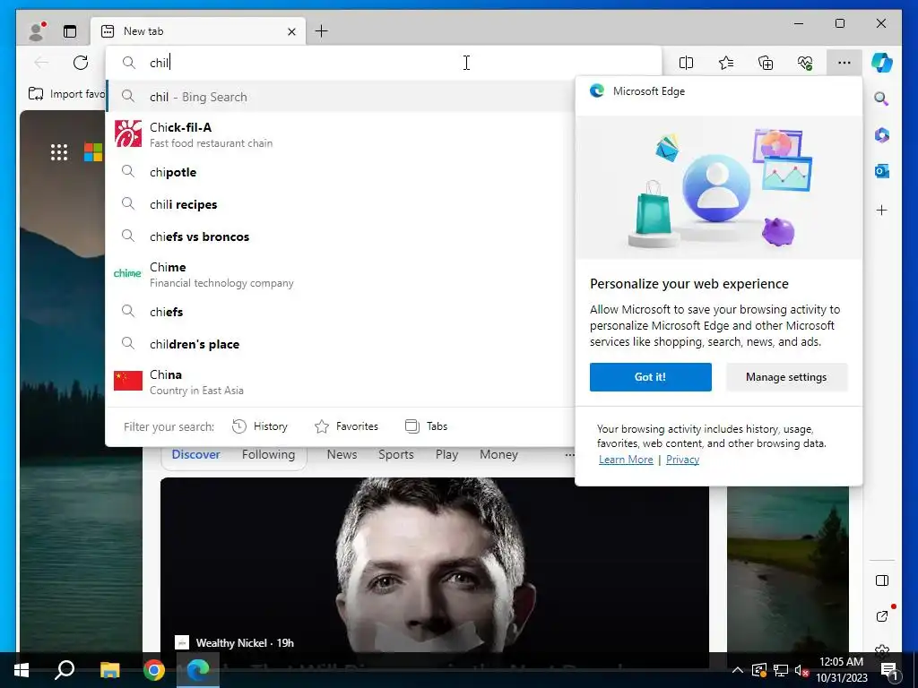Filter search by History
Viewport: 918px width, 688px height.
click(x=260, y=426)
